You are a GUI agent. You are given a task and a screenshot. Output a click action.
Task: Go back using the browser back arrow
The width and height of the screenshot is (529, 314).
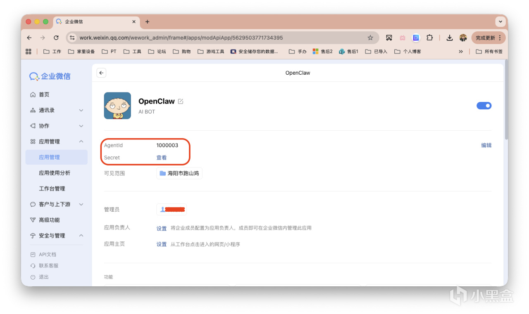click(x=29, y=38)
